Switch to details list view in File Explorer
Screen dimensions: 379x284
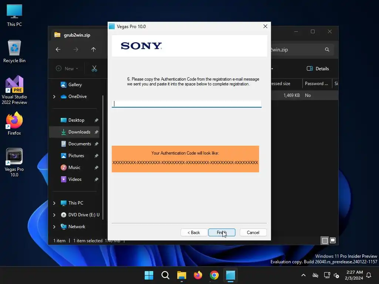pos(325,240)
